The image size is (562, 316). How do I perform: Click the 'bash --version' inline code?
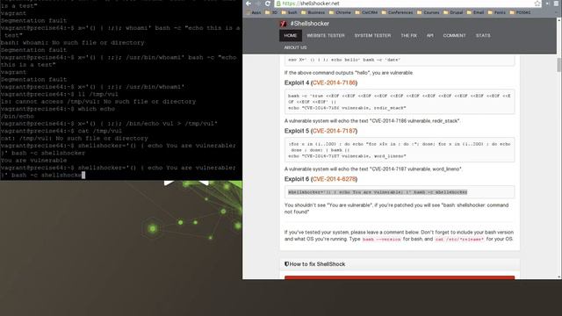381,240
